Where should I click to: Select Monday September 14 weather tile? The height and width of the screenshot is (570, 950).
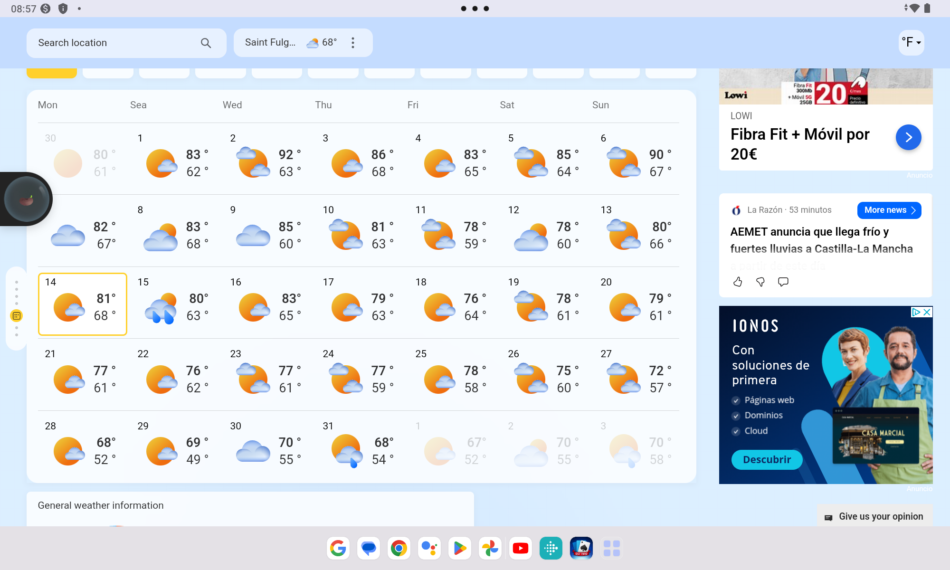(82, 304)
